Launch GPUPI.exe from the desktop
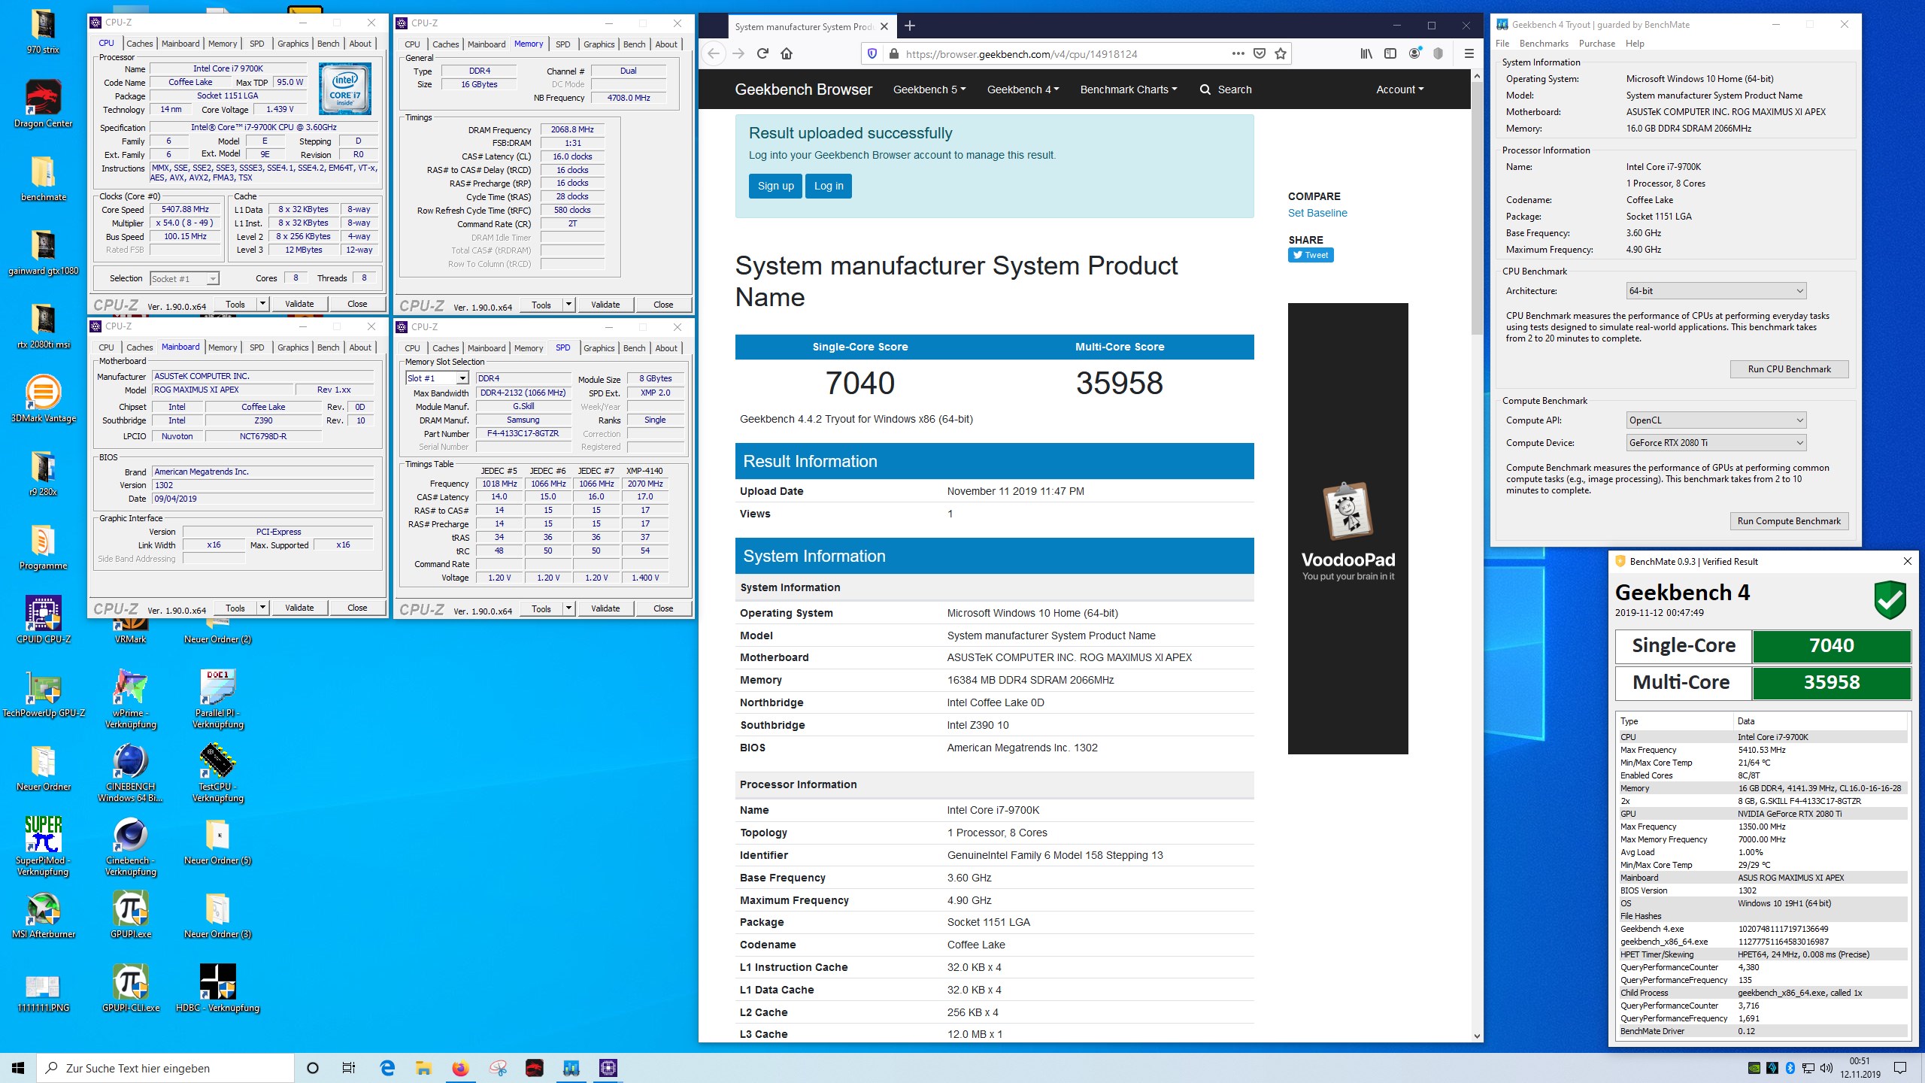The height and width of the screenshot is (1083, 1925). click(x=131, y=915)
